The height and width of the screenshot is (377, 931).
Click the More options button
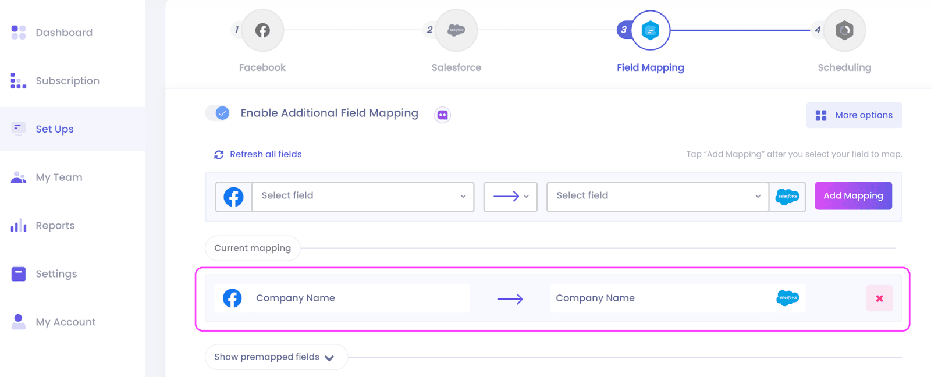[x=854, y=115]
